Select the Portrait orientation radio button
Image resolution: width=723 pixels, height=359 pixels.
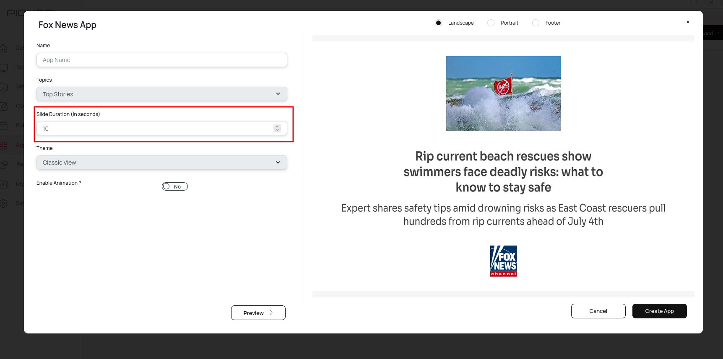click(491, 23)
